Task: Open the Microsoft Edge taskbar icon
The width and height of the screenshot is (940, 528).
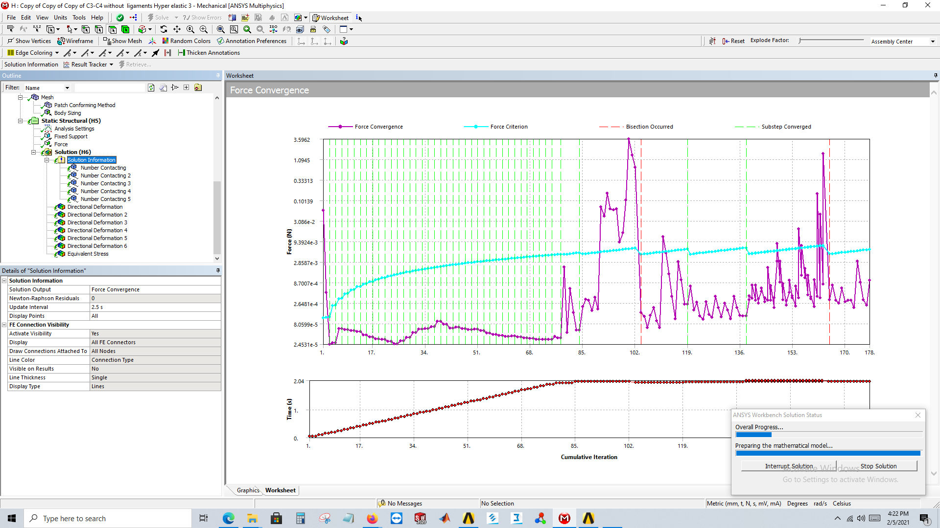Action: [x=229, y=518]
